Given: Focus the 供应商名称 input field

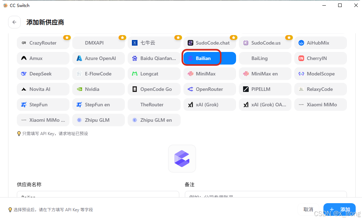Looking at the screenshot, I should click(98, 194).
